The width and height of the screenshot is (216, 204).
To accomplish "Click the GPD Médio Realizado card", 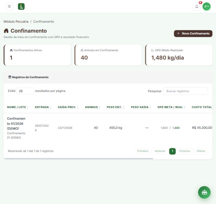I will [x=179, y=55].
